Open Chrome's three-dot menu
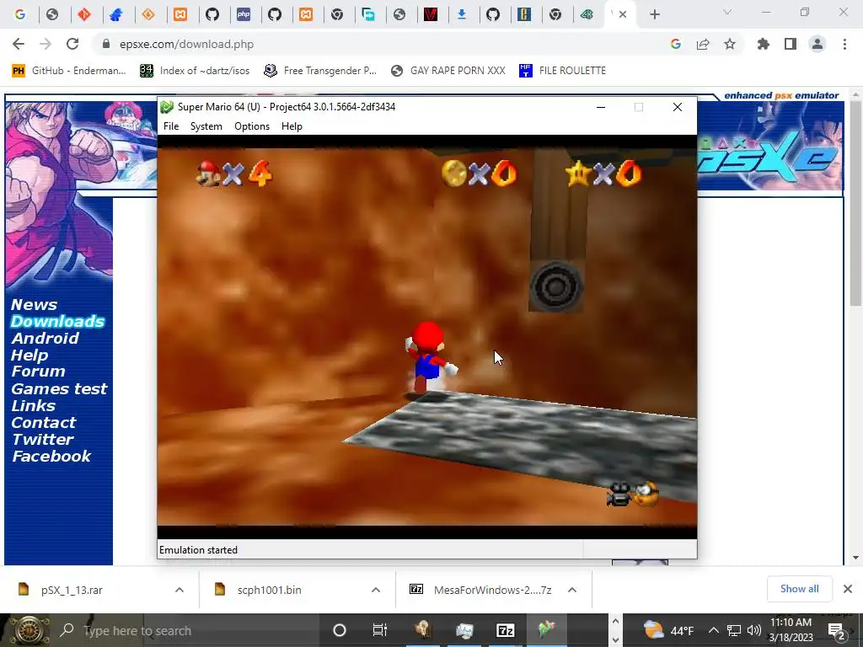Viewport: 863px width, 647px height. (x=844, y=44)
